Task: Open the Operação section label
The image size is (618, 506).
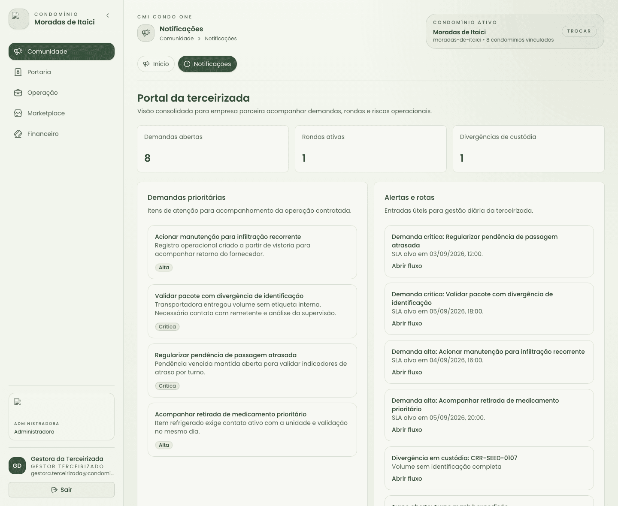Action: click(x=42, y=93)
